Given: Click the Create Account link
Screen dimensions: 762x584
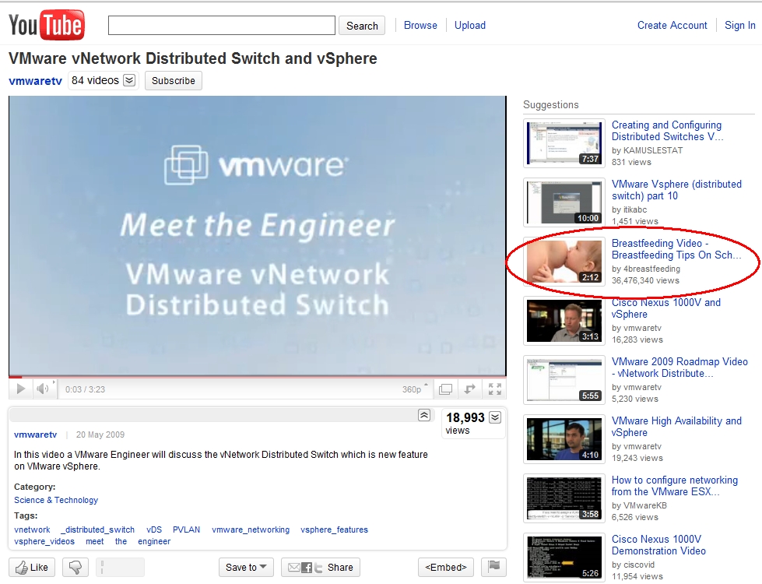Looking at the screenshot, I should [672, 25].
